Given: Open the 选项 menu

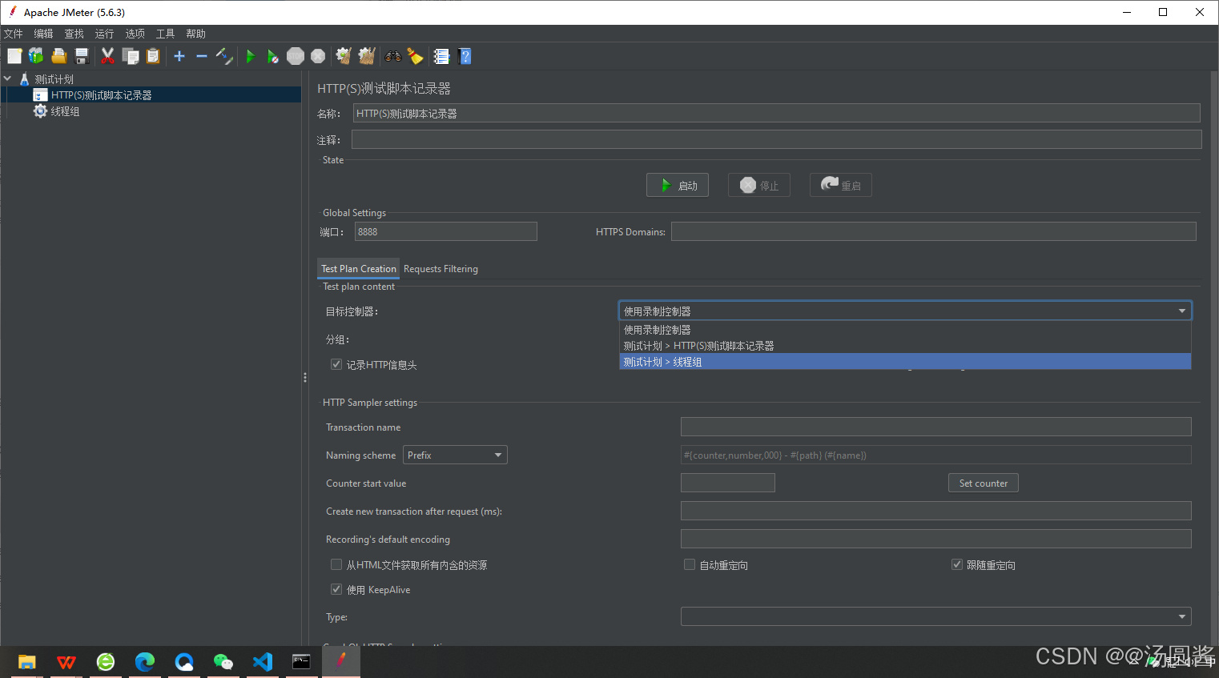Looking at the screenshot, I should (x=135, y=34).
